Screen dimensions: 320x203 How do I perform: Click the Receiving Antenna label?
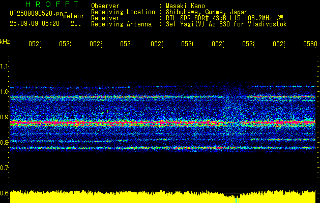(121, 24)
